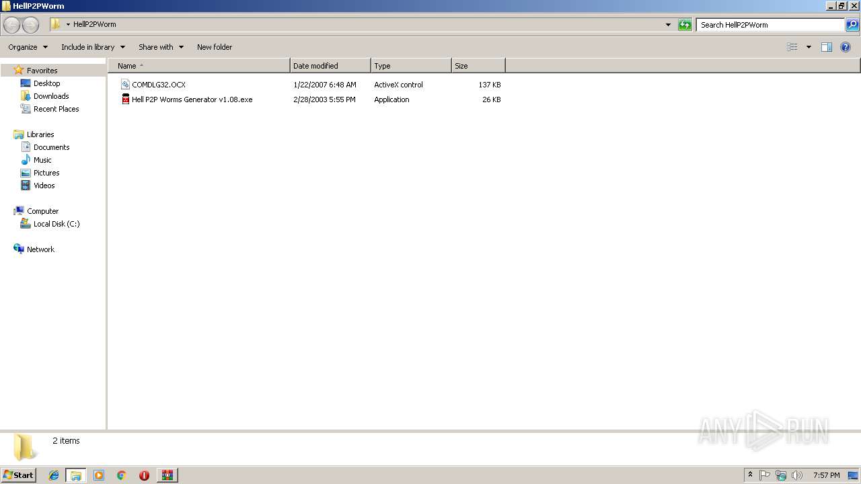Click the Local Disk (C:) drive icon
The height and width of the screenshot is (484, 861).
[26, 224]
